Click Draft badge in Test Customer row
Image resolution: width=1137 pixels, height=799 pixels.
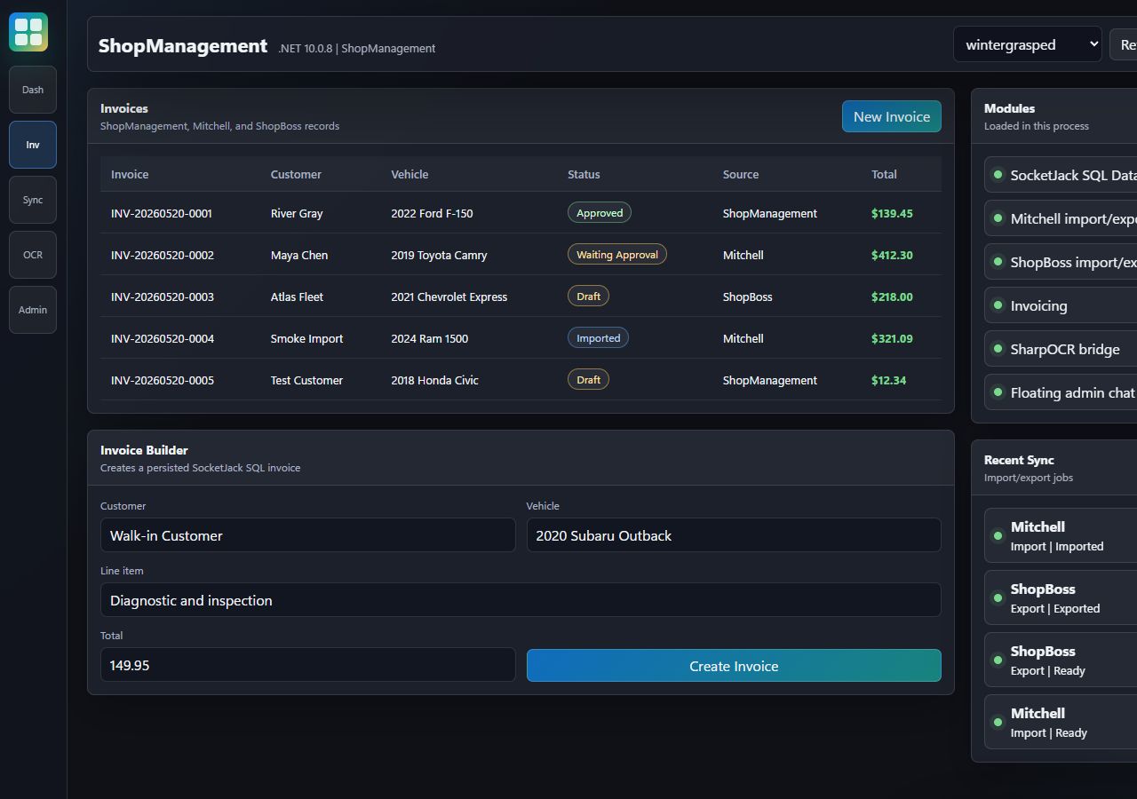tap(588, 380)
